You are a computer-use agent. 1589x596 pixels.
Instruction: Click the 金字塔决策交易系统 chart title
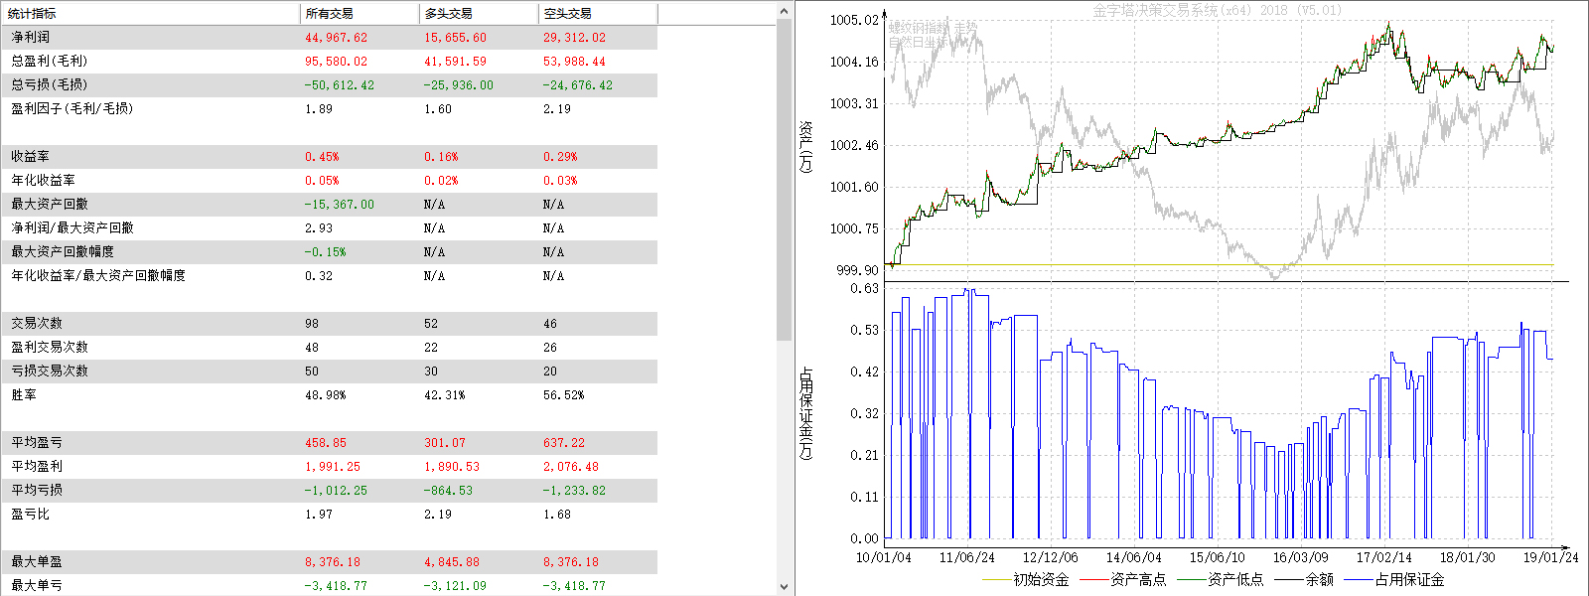[x=1217, y=10]
